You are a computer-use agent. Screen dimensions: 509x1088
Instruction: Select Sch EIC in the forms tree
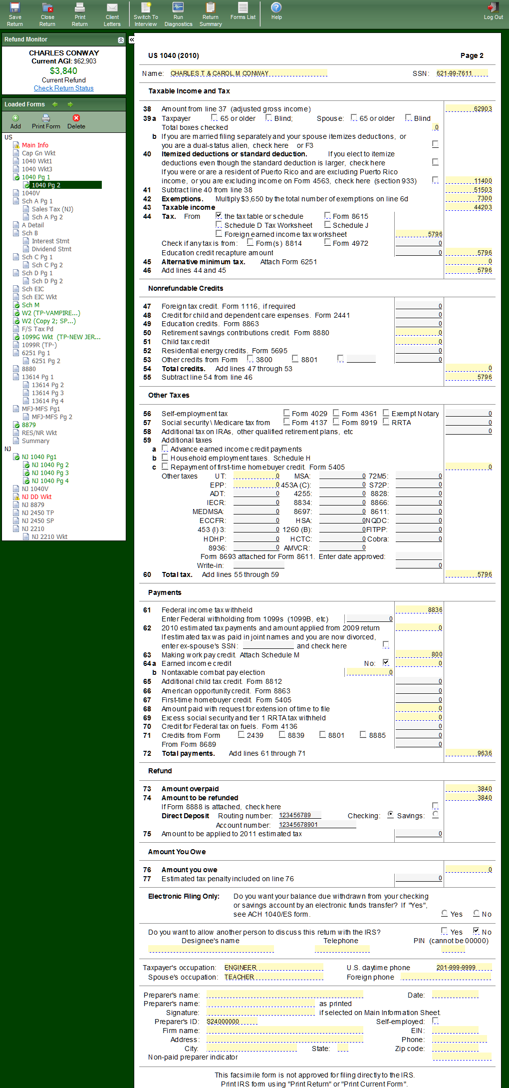point(33,289)
